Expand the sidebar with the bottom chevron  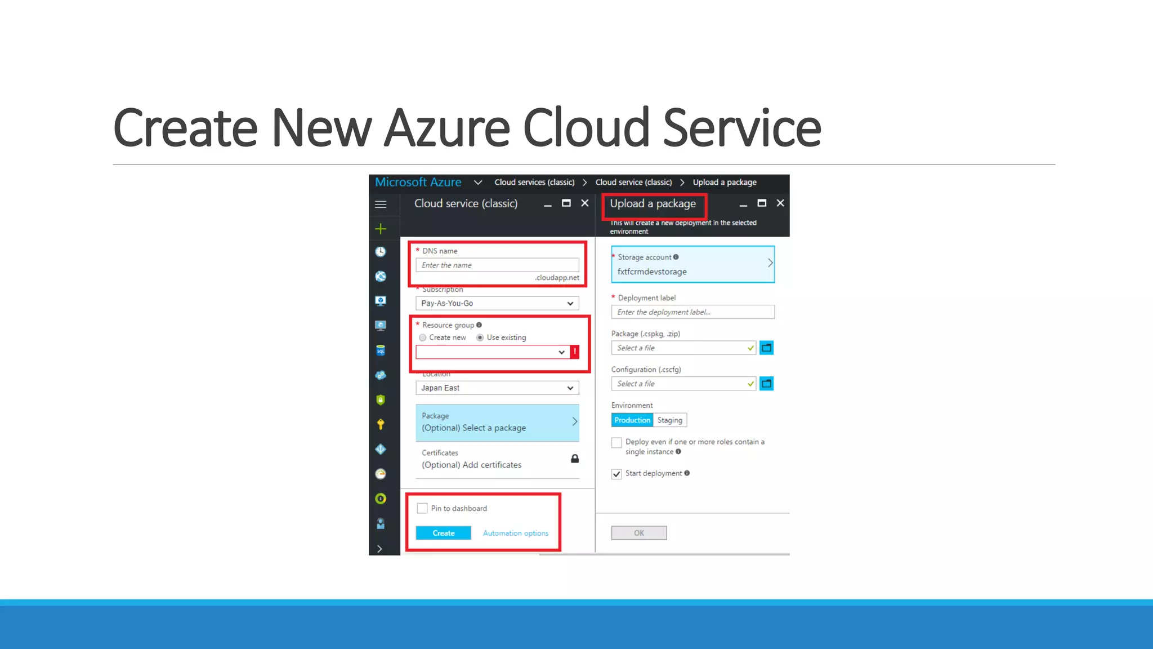click(x=380, y=549)
